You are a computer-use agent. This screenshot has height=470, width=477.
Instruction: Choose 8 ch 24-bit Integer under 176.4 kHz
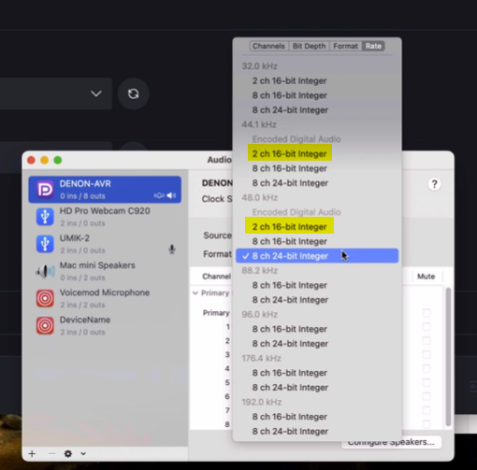coord(317,387)
